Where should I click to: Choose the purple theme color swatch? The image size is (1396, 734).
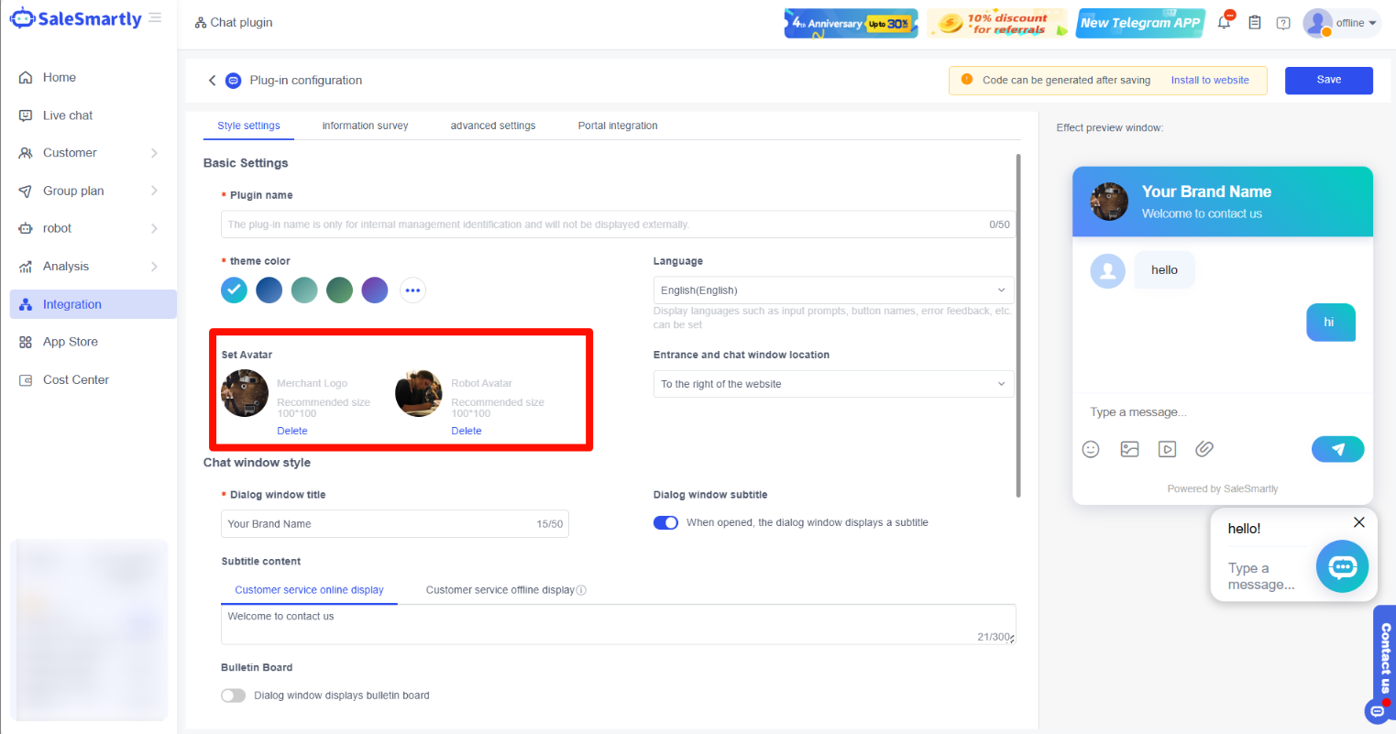(x=375, y=290)
